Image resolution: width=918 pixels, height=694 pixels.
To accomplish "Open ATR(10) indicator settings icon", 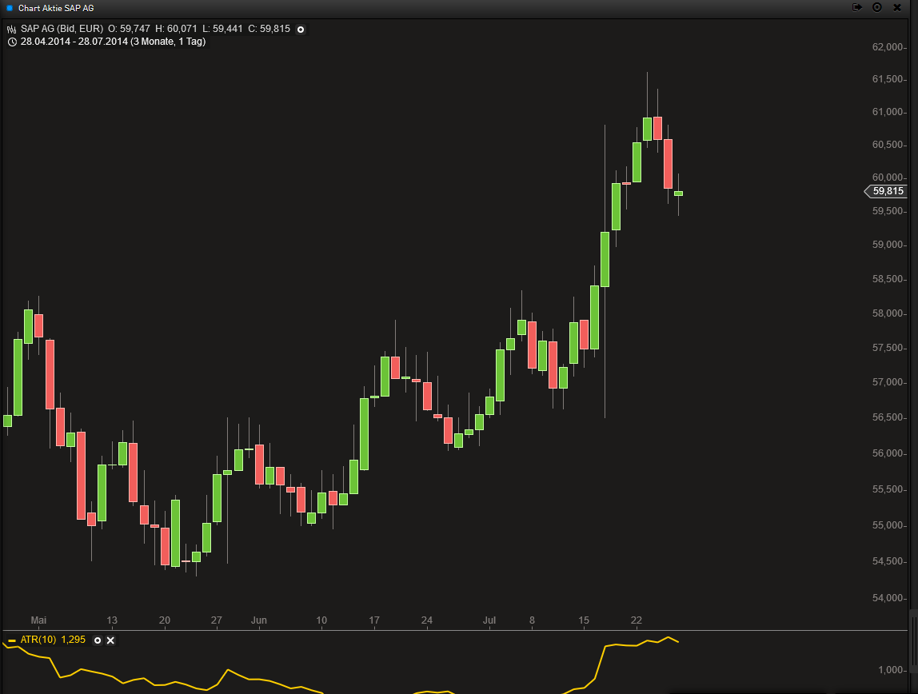I will (98, 640).
